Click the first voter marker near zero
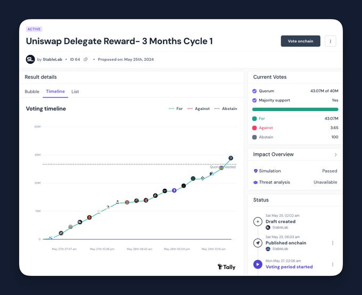 51,238
